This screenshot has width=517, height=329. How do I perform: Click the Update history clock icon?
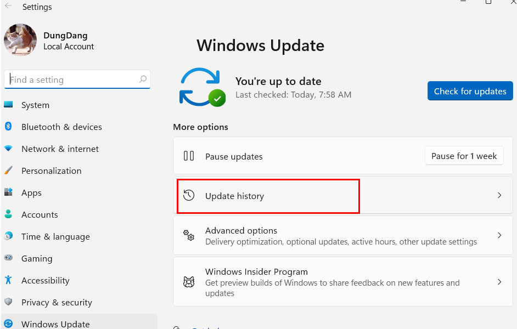coord(189,195)
